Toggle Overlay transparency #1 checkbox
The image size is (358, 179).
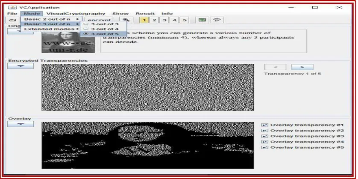pyautogui.click(x=264, y=125)
